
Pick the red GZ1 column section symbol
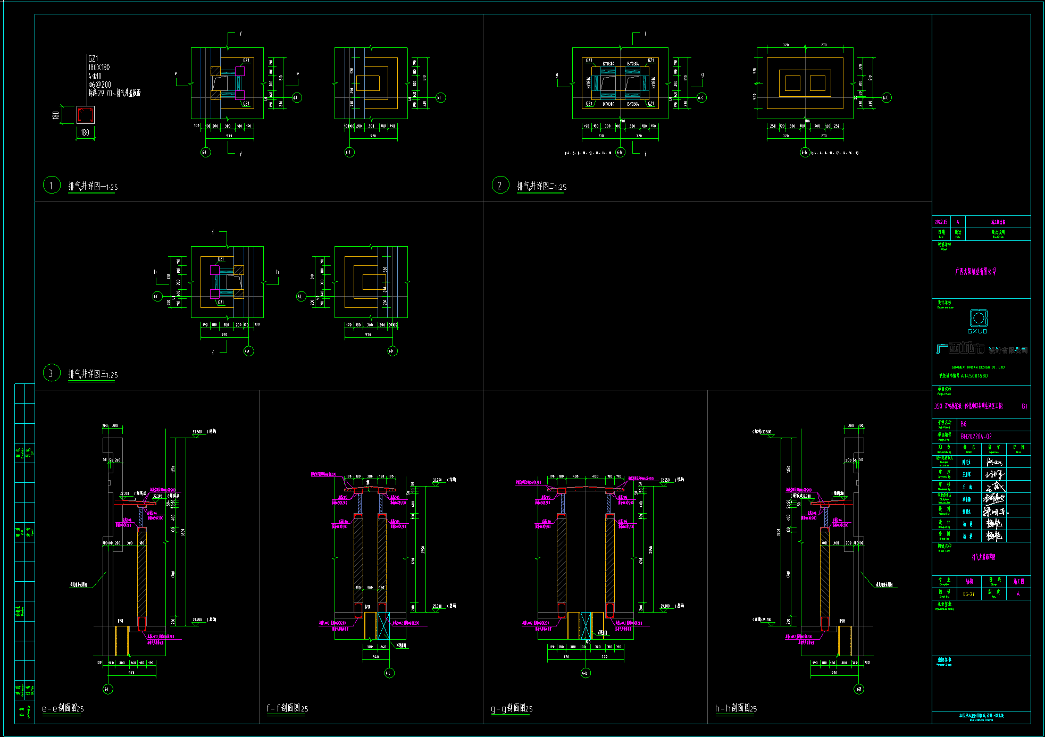pyautogui.click(x=85, y=115)
